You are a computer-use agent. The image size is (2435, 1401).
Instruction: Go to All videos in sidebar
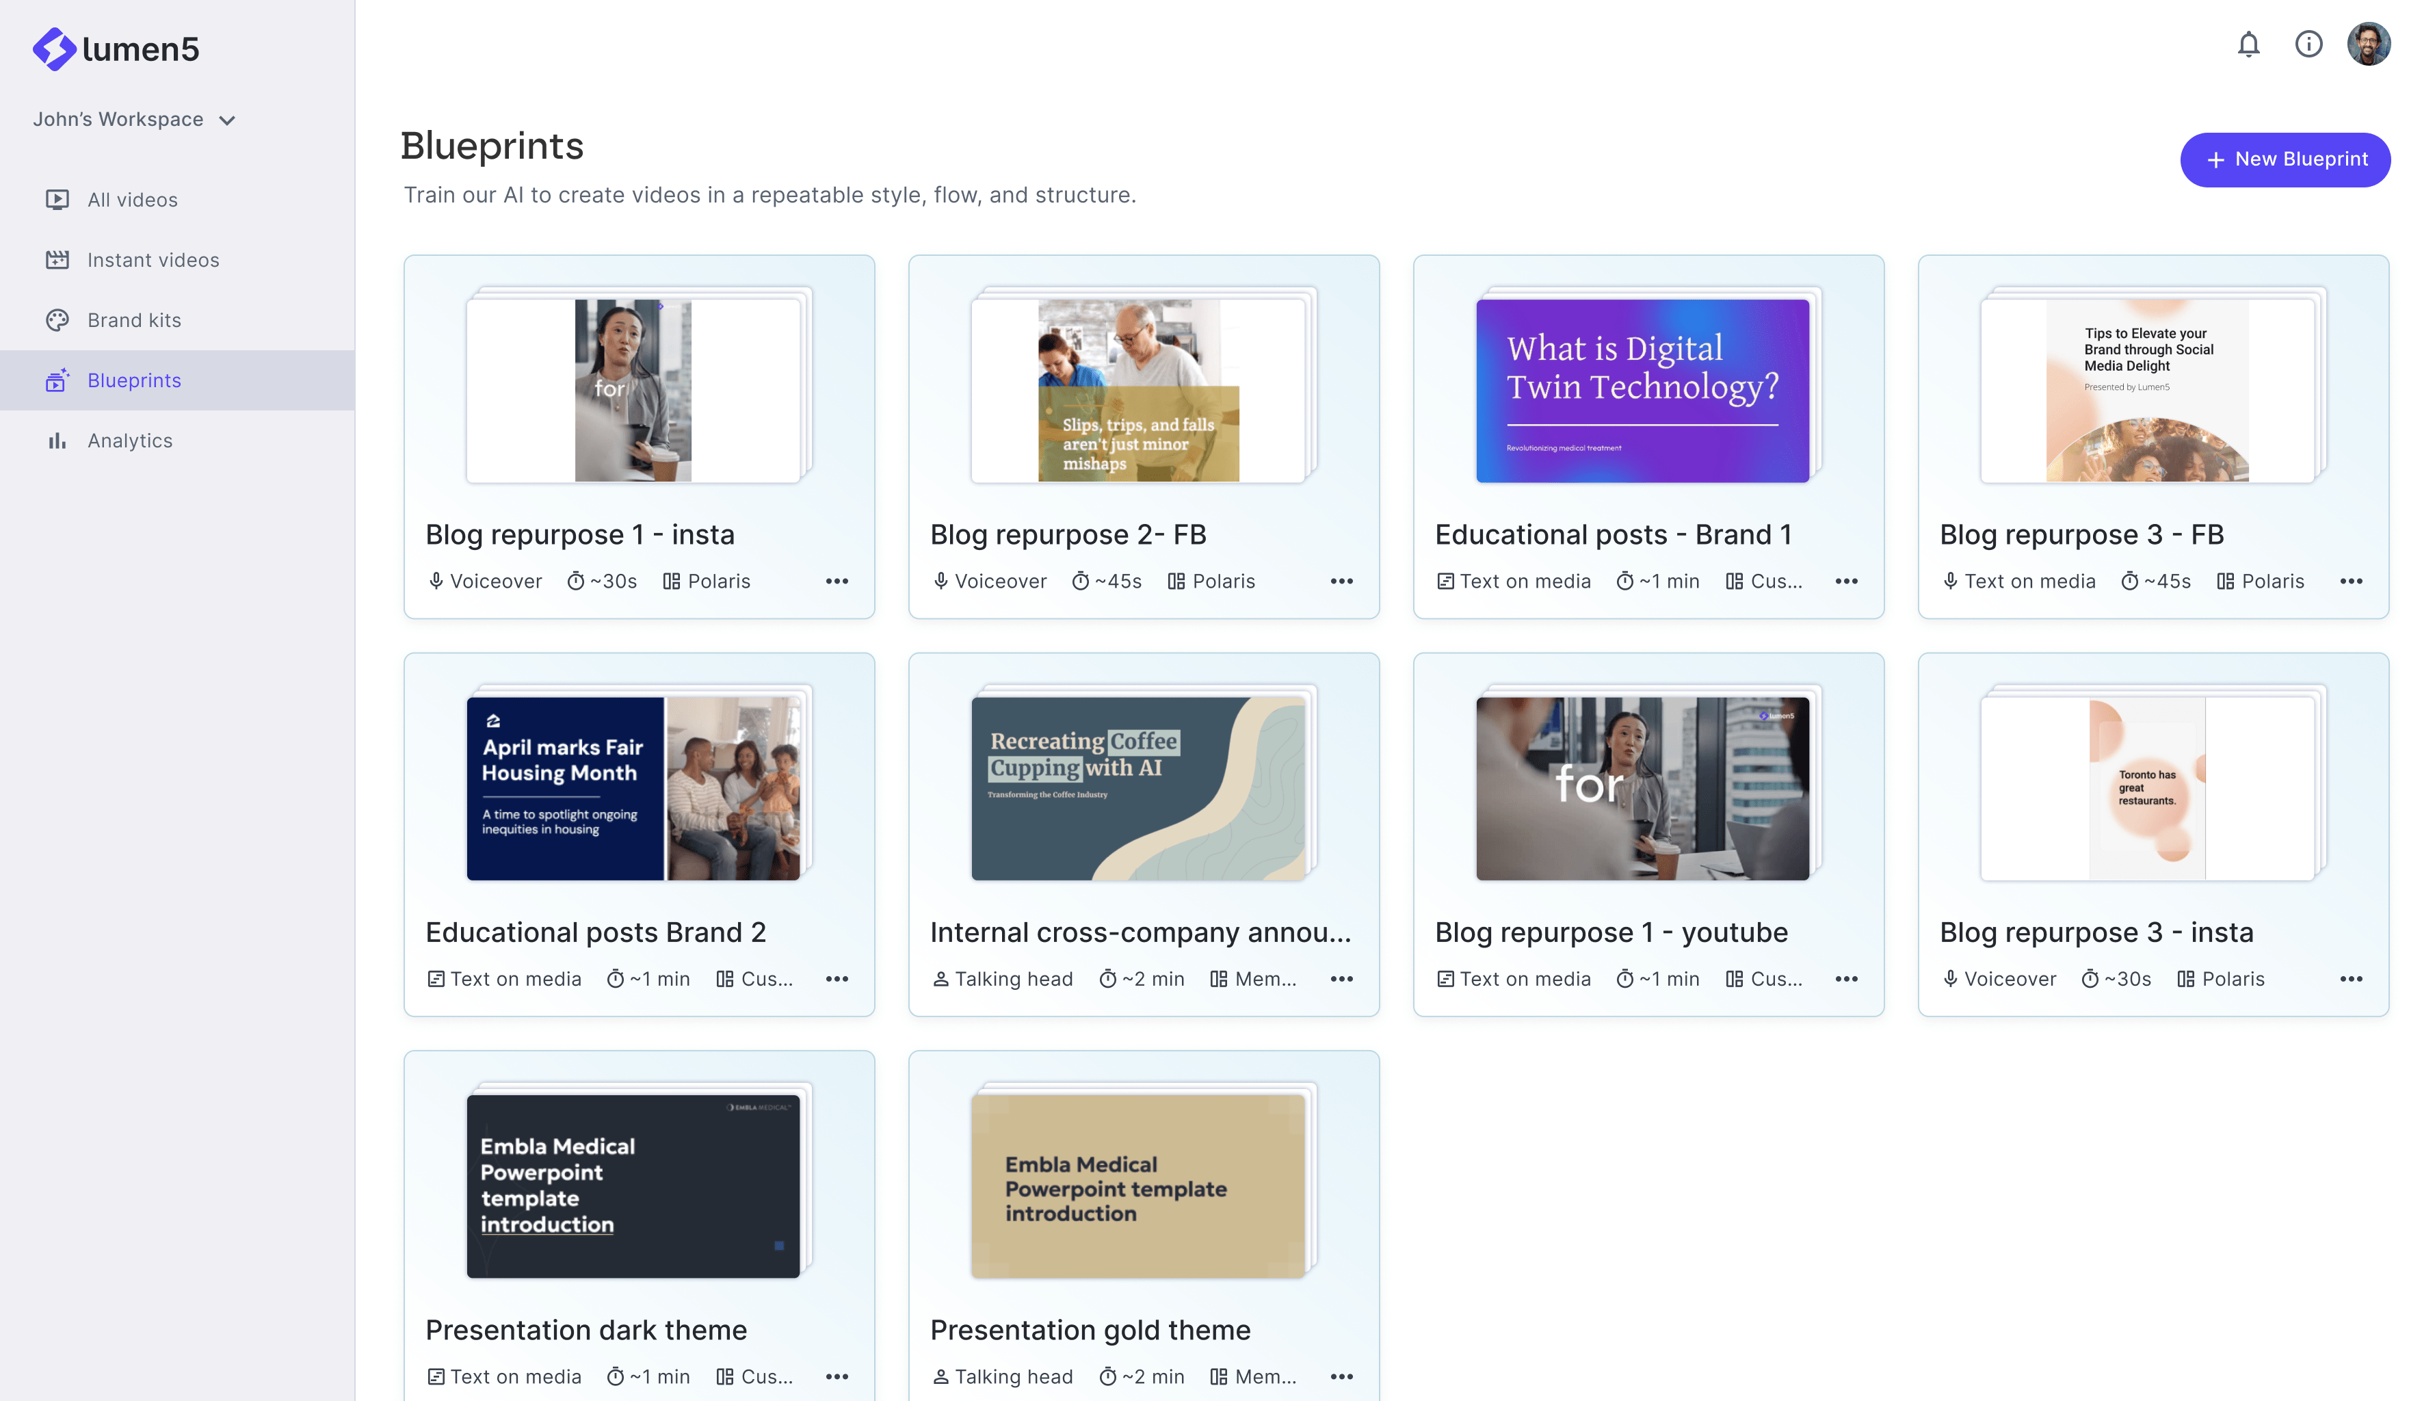tap(132, 200)
